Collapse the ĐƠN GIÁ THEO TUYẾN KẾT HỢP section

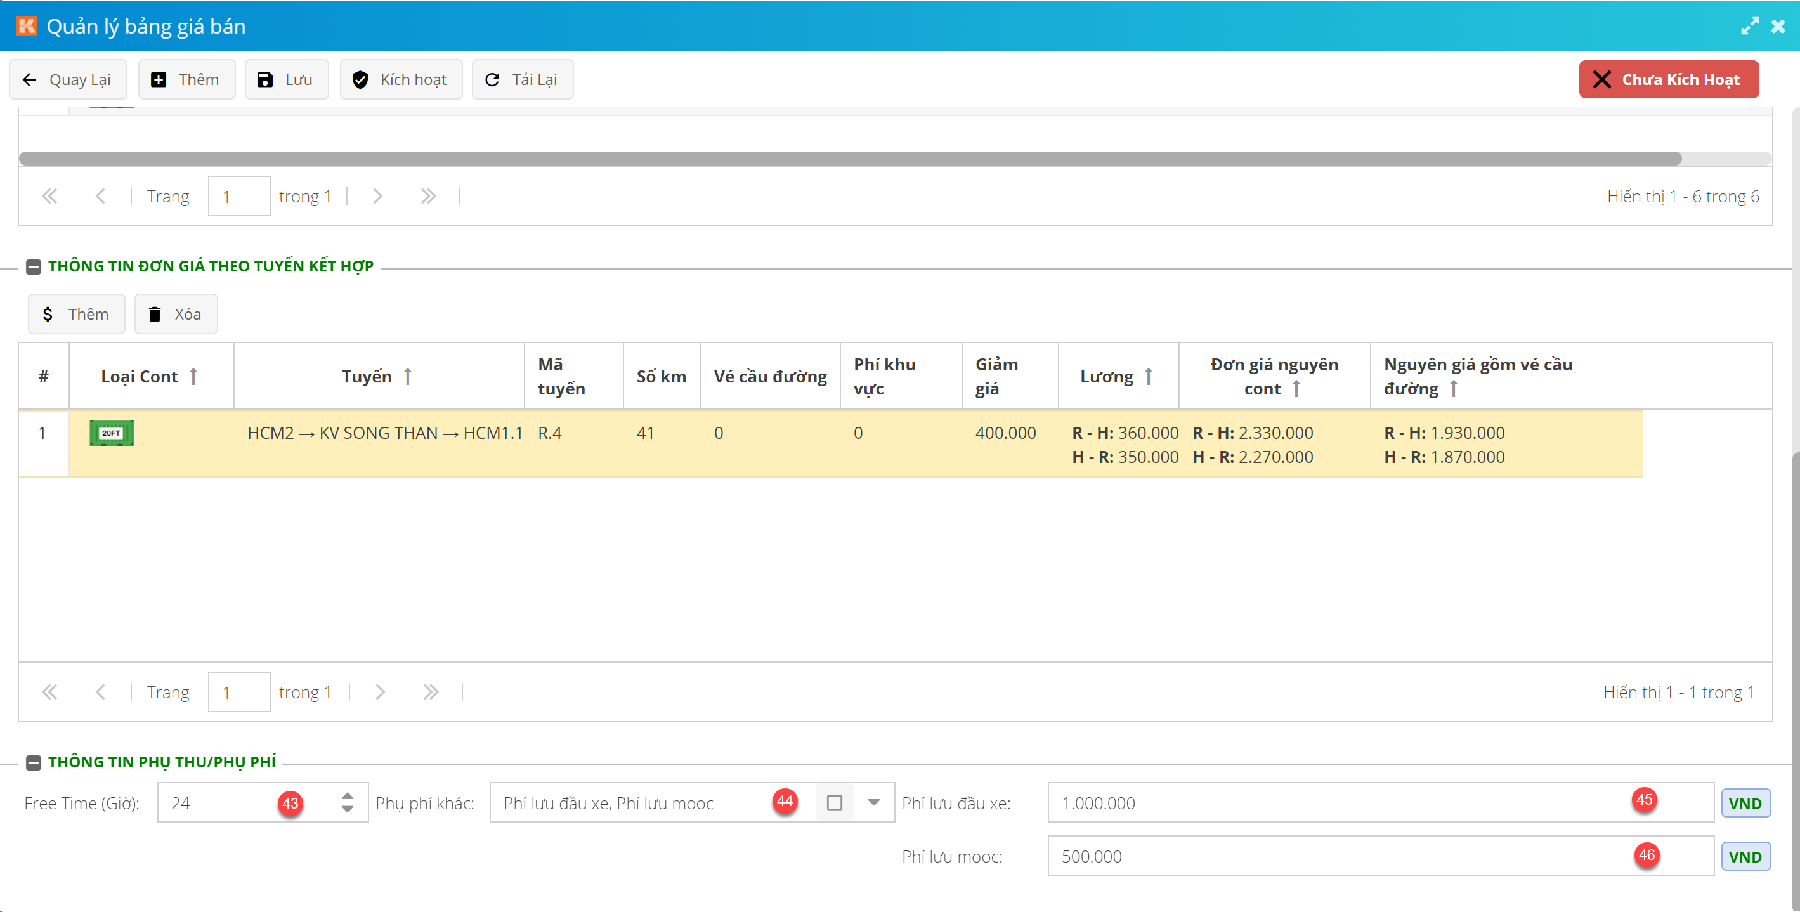tap(33, 266)
